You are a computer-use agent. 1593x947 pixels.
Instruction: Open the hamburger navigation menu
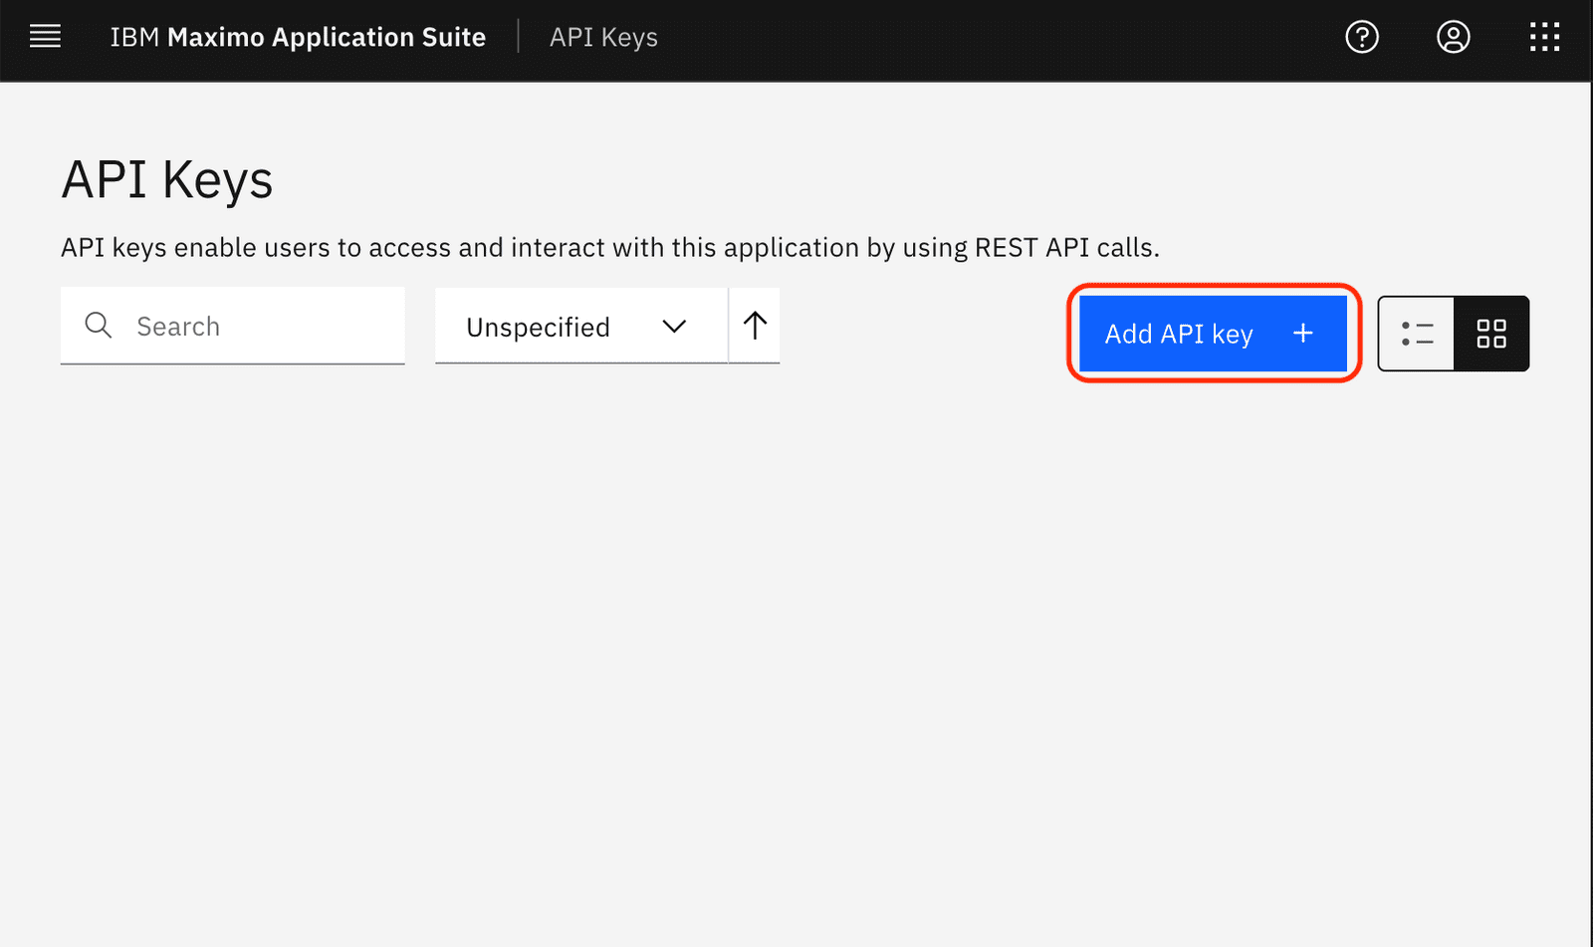(x=45, y=37)
